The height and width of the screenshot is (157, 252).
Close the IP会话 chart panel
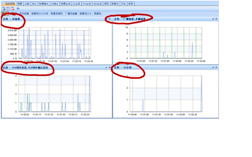216,68
